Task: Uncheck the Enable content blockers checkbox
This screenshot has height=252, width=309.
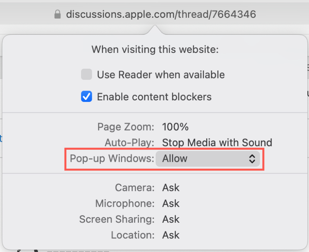Action: [87, 97]
